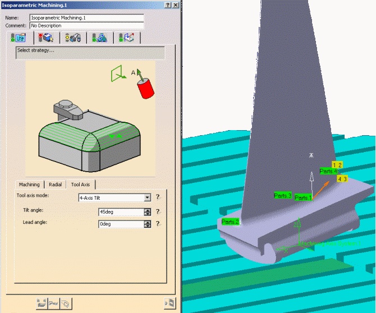Switch to the Machining tab

[x=29, y=184]
